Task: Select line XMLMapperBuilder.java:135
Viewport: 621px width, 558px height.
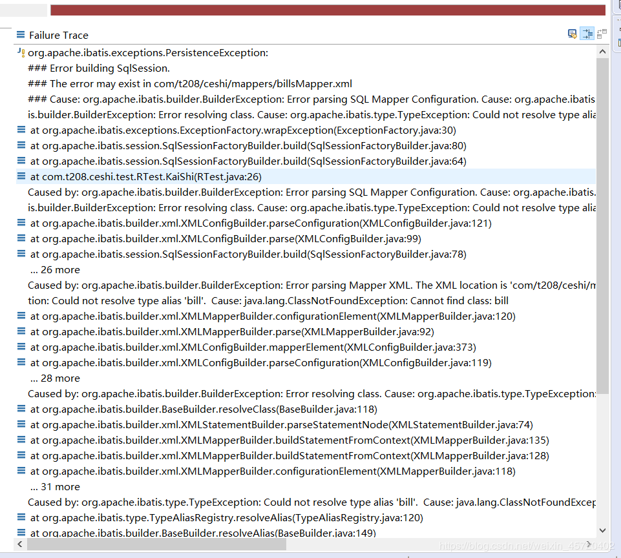Action: (289, 440)
